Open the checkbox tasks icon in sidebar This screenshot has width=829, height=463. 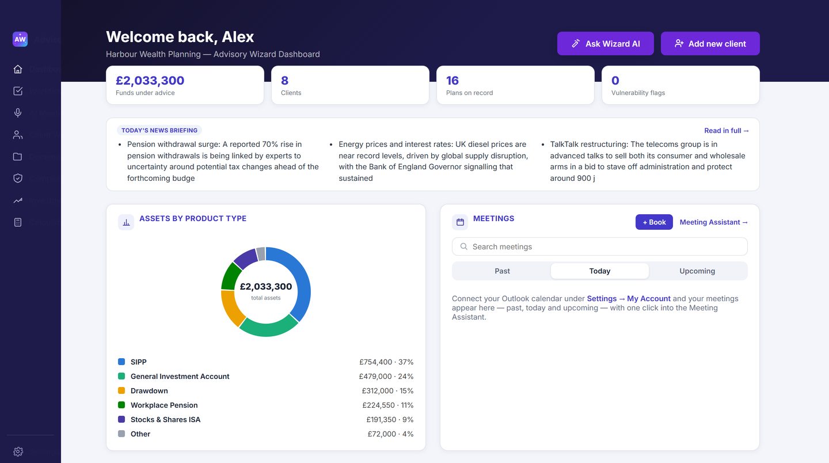[18, 91]
